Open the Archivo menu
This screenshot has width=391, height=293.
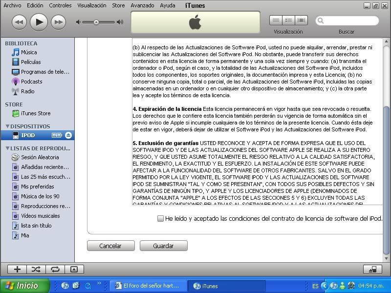coord(12,5)
